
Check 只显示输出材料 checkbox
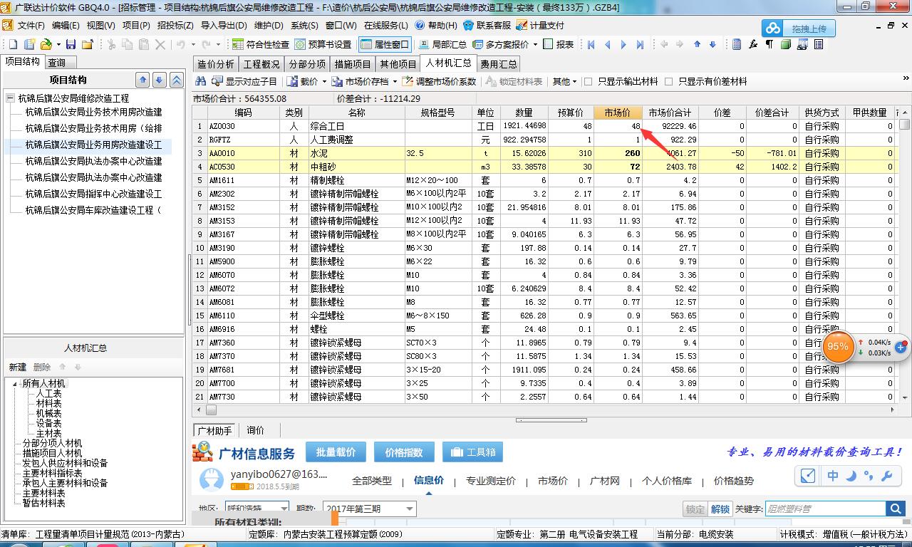pos(589,82)
